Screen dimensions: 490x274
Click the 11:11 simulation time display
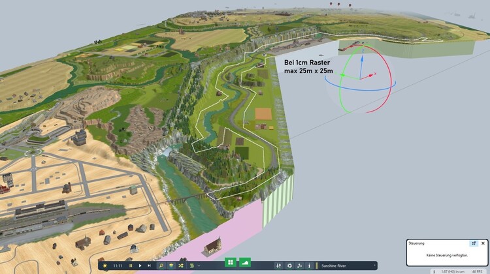(118, 266)
